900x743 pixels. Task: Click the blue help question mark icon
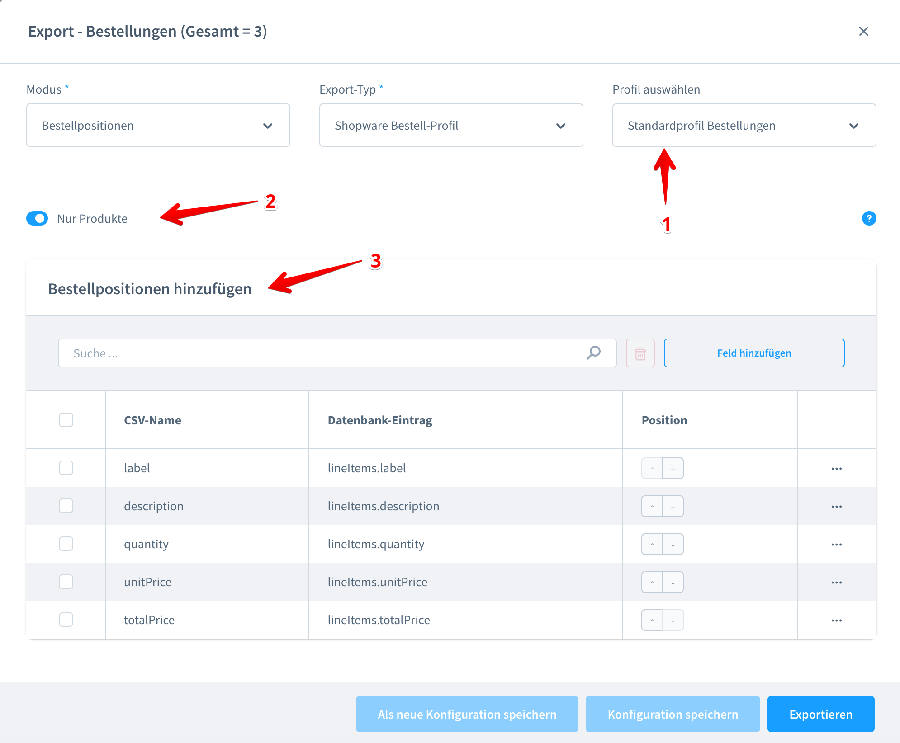coord(869,218)
